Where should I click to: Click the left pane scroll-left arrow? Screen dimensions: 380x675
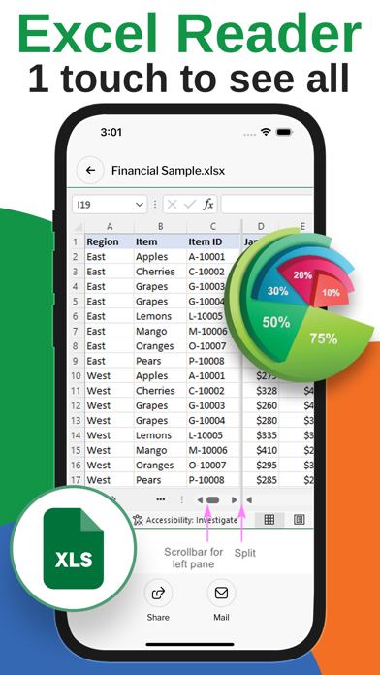200,500
